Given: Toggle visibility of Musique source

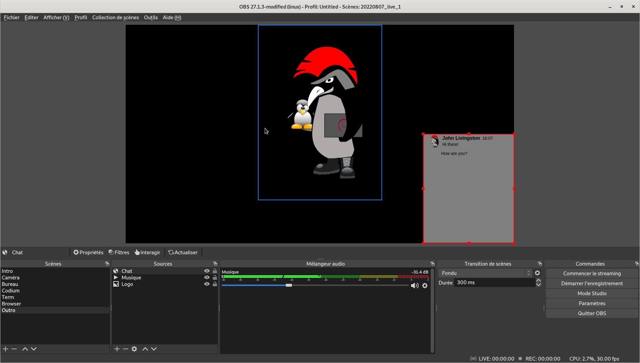Looking at the screenshot, I should point(207,278).
